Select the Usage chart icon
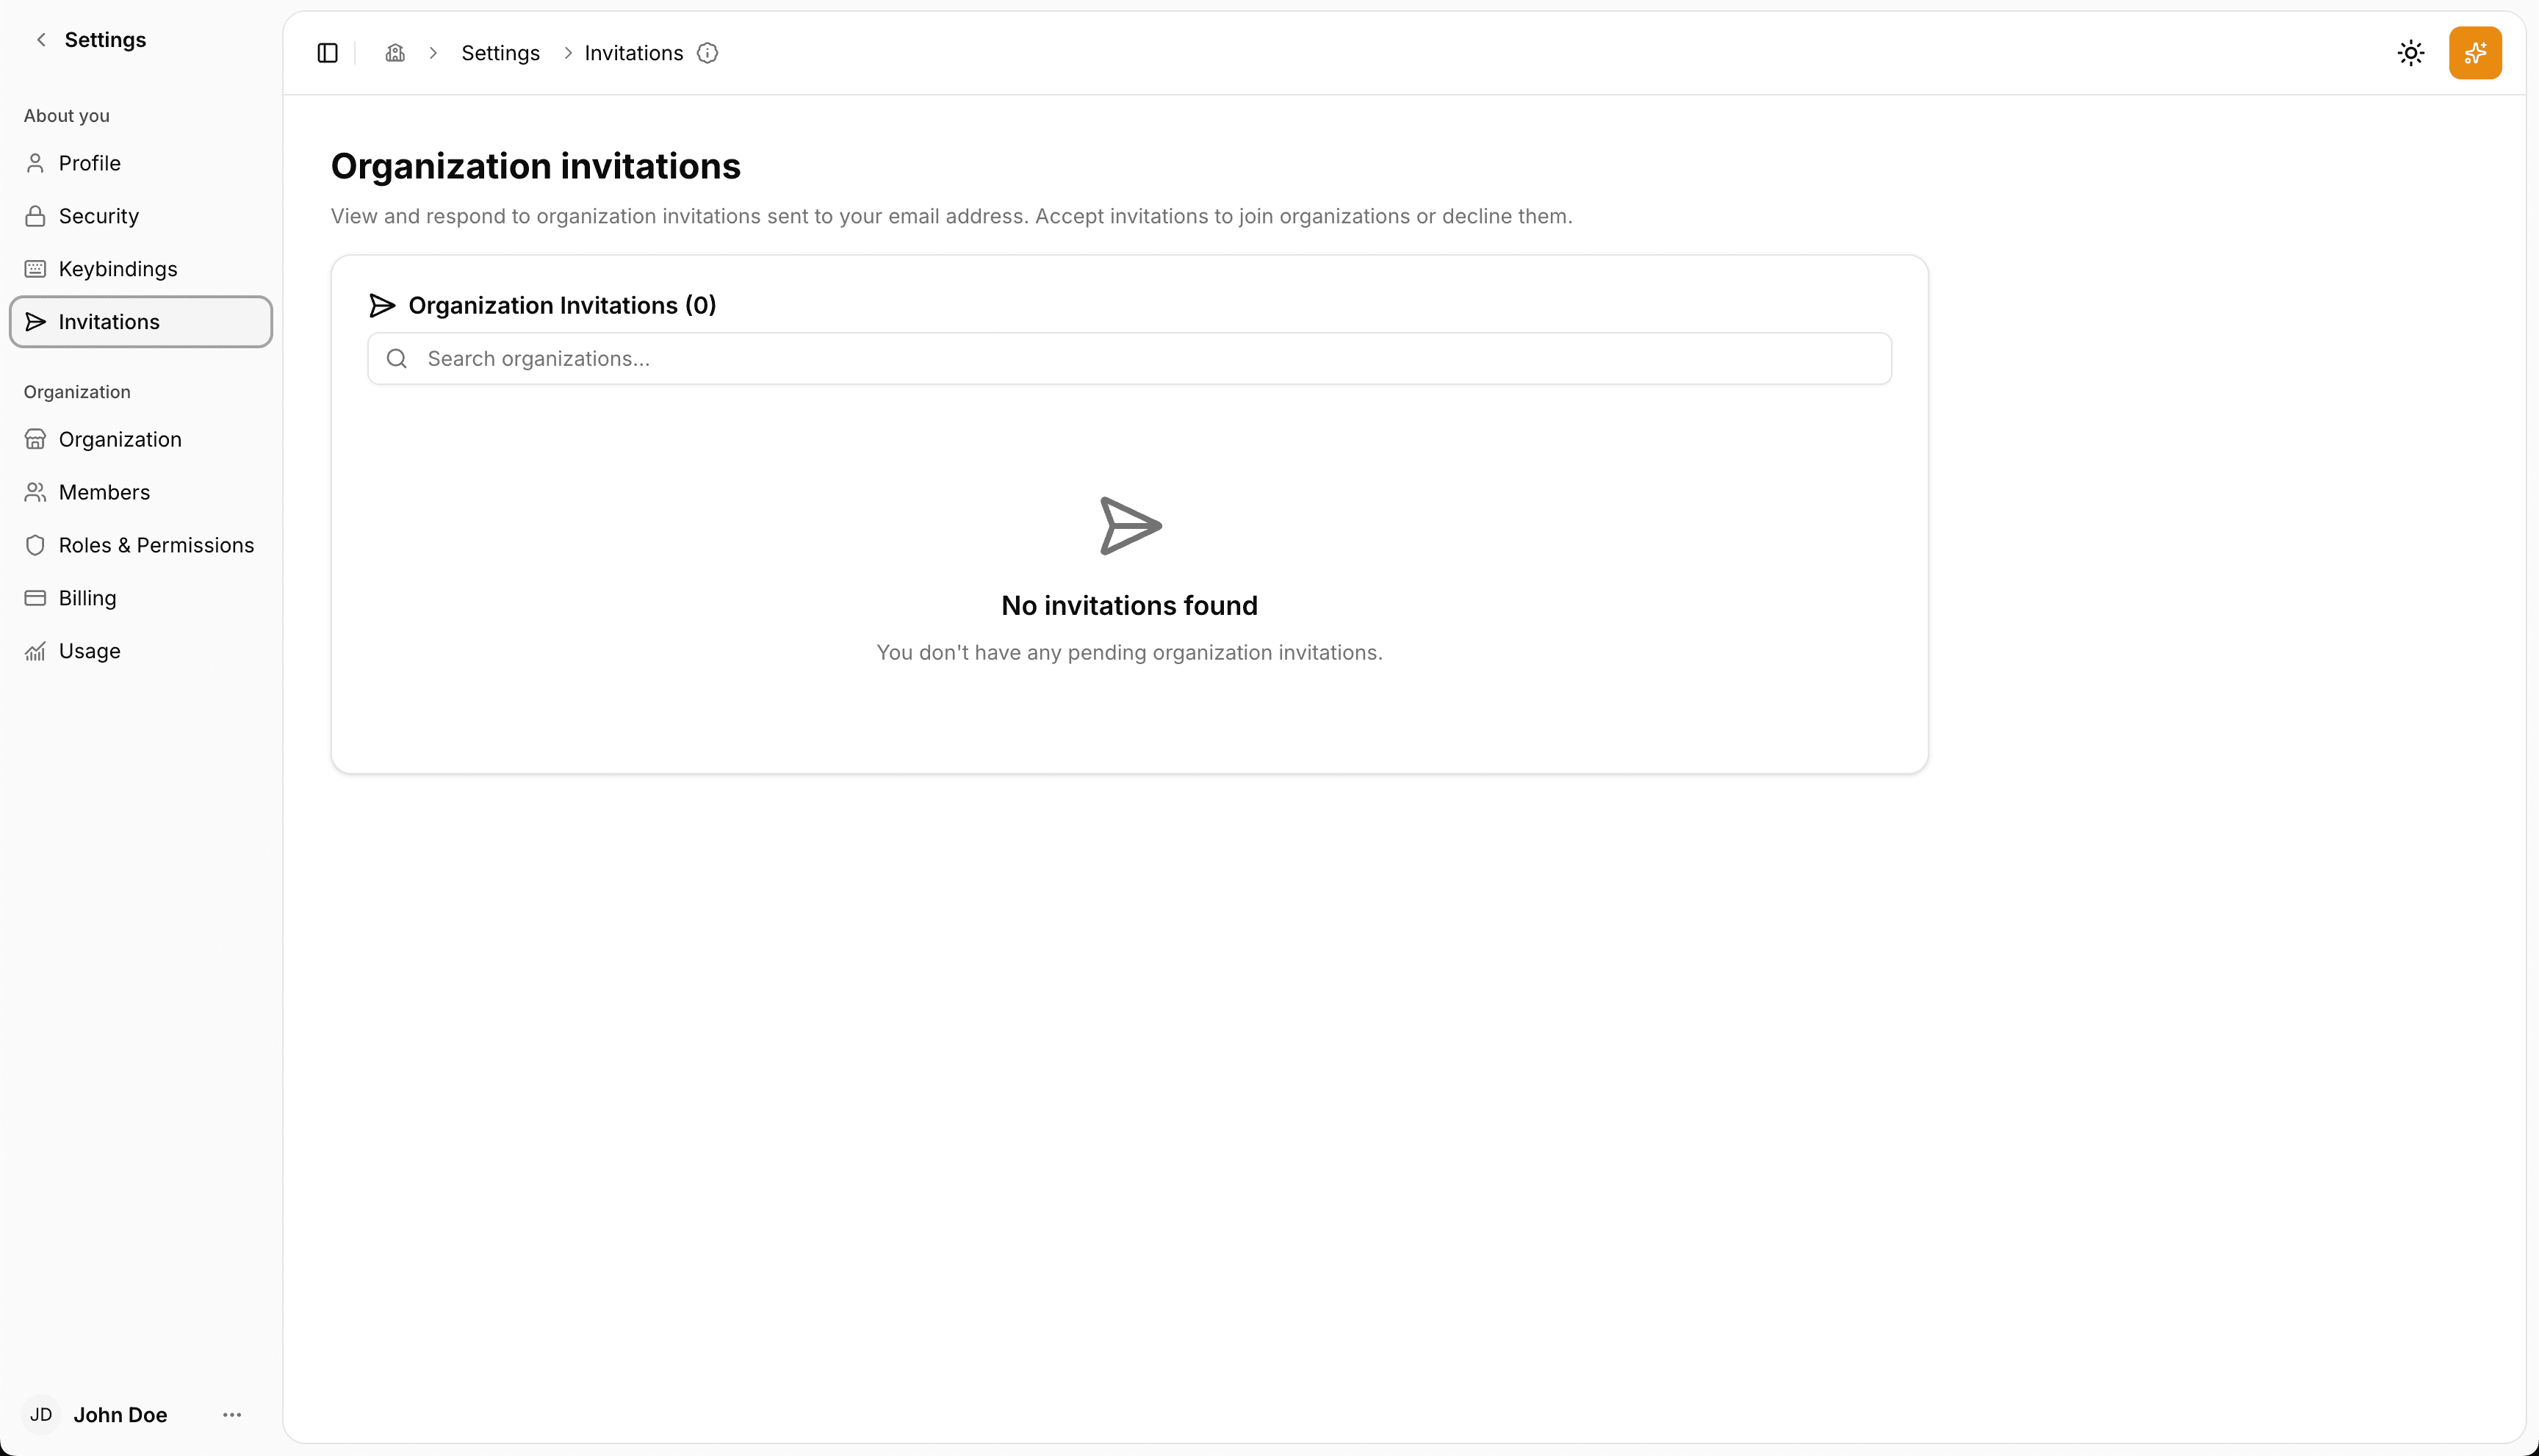This screenshot has width=2539, height=1456. point(36,650)
